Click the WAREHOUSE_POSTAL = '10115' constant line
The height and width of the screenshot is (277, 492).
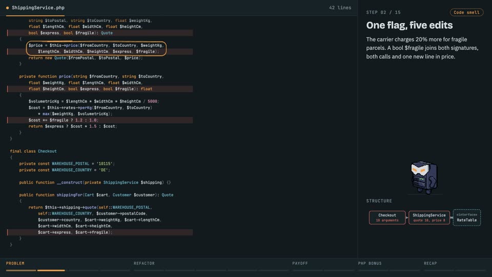pyautogui.click(x=67, y=164)
